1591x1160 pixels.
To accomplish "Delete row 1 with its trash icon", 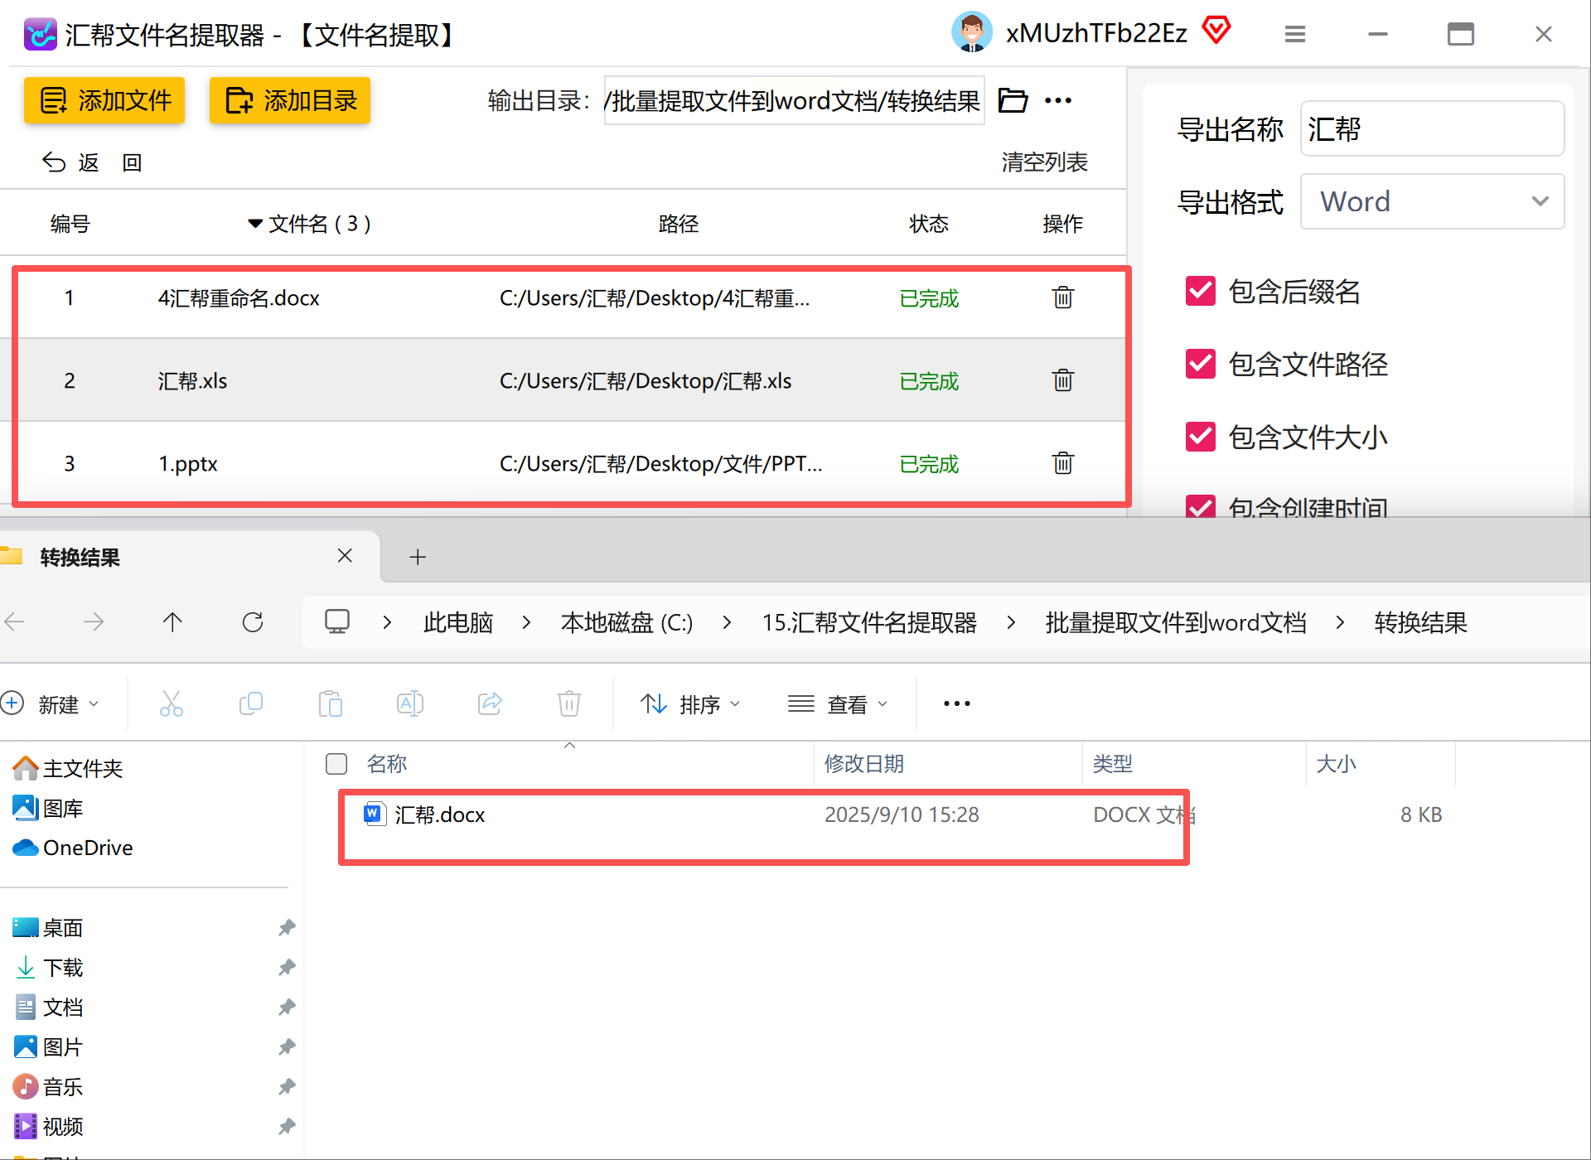I will [1062, 297].
